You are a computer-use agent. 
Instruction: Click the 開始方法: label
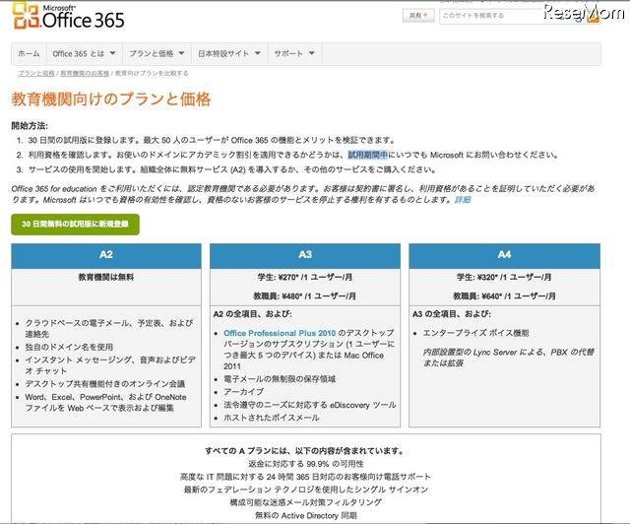30,126
